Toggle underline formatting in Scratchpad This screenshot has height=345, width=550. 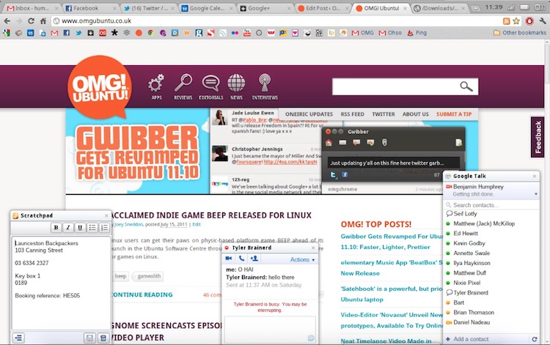[x=80, y=228]
